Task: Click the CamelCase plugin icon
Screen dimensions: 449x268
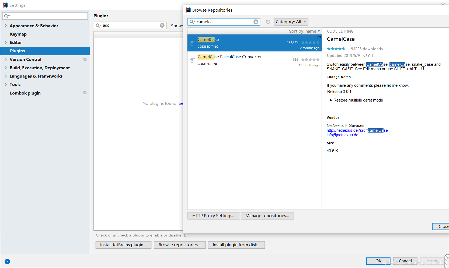Action: tap(192, 43)
